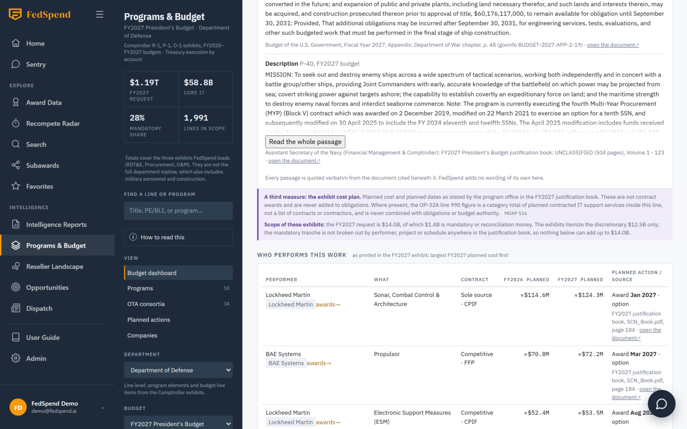Click the $58.8B Core IT stat
Image resolution: width=687 pixels, height=429 pixels.
[x=206, y=89]
